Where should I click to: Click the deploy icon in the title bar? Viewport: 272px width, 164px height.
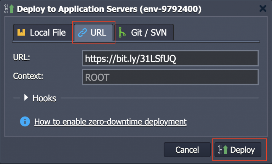[10, 9]
